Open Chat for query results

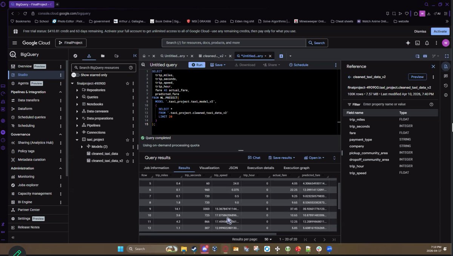(254, 158)
